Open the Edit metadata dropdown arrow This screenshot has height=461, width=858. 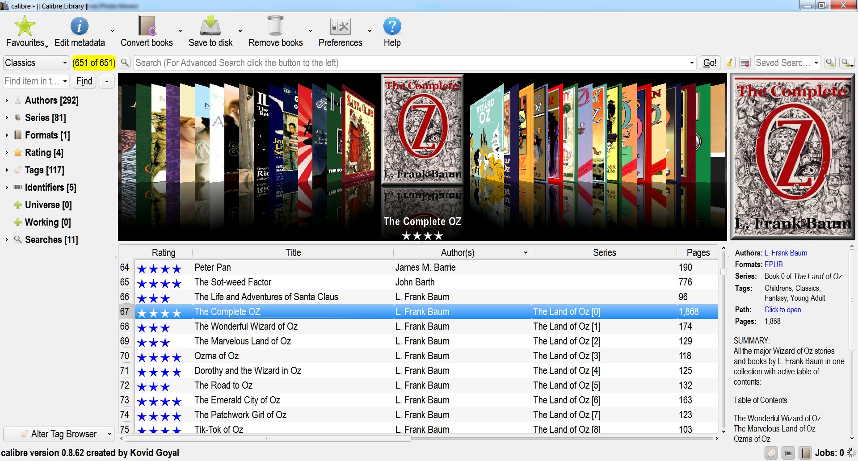tap(112, 31)
